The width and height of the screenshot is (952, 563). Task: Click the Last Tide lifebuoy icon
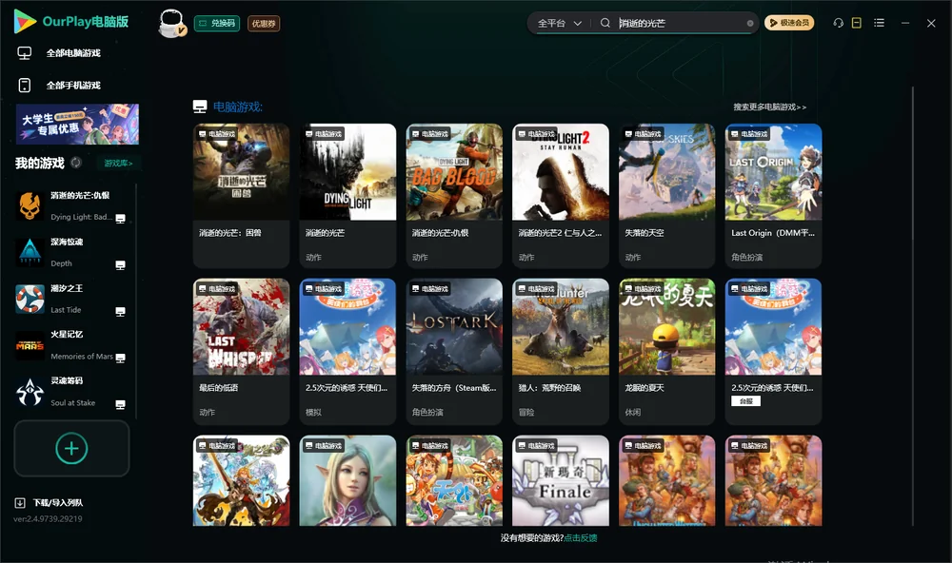30,299
